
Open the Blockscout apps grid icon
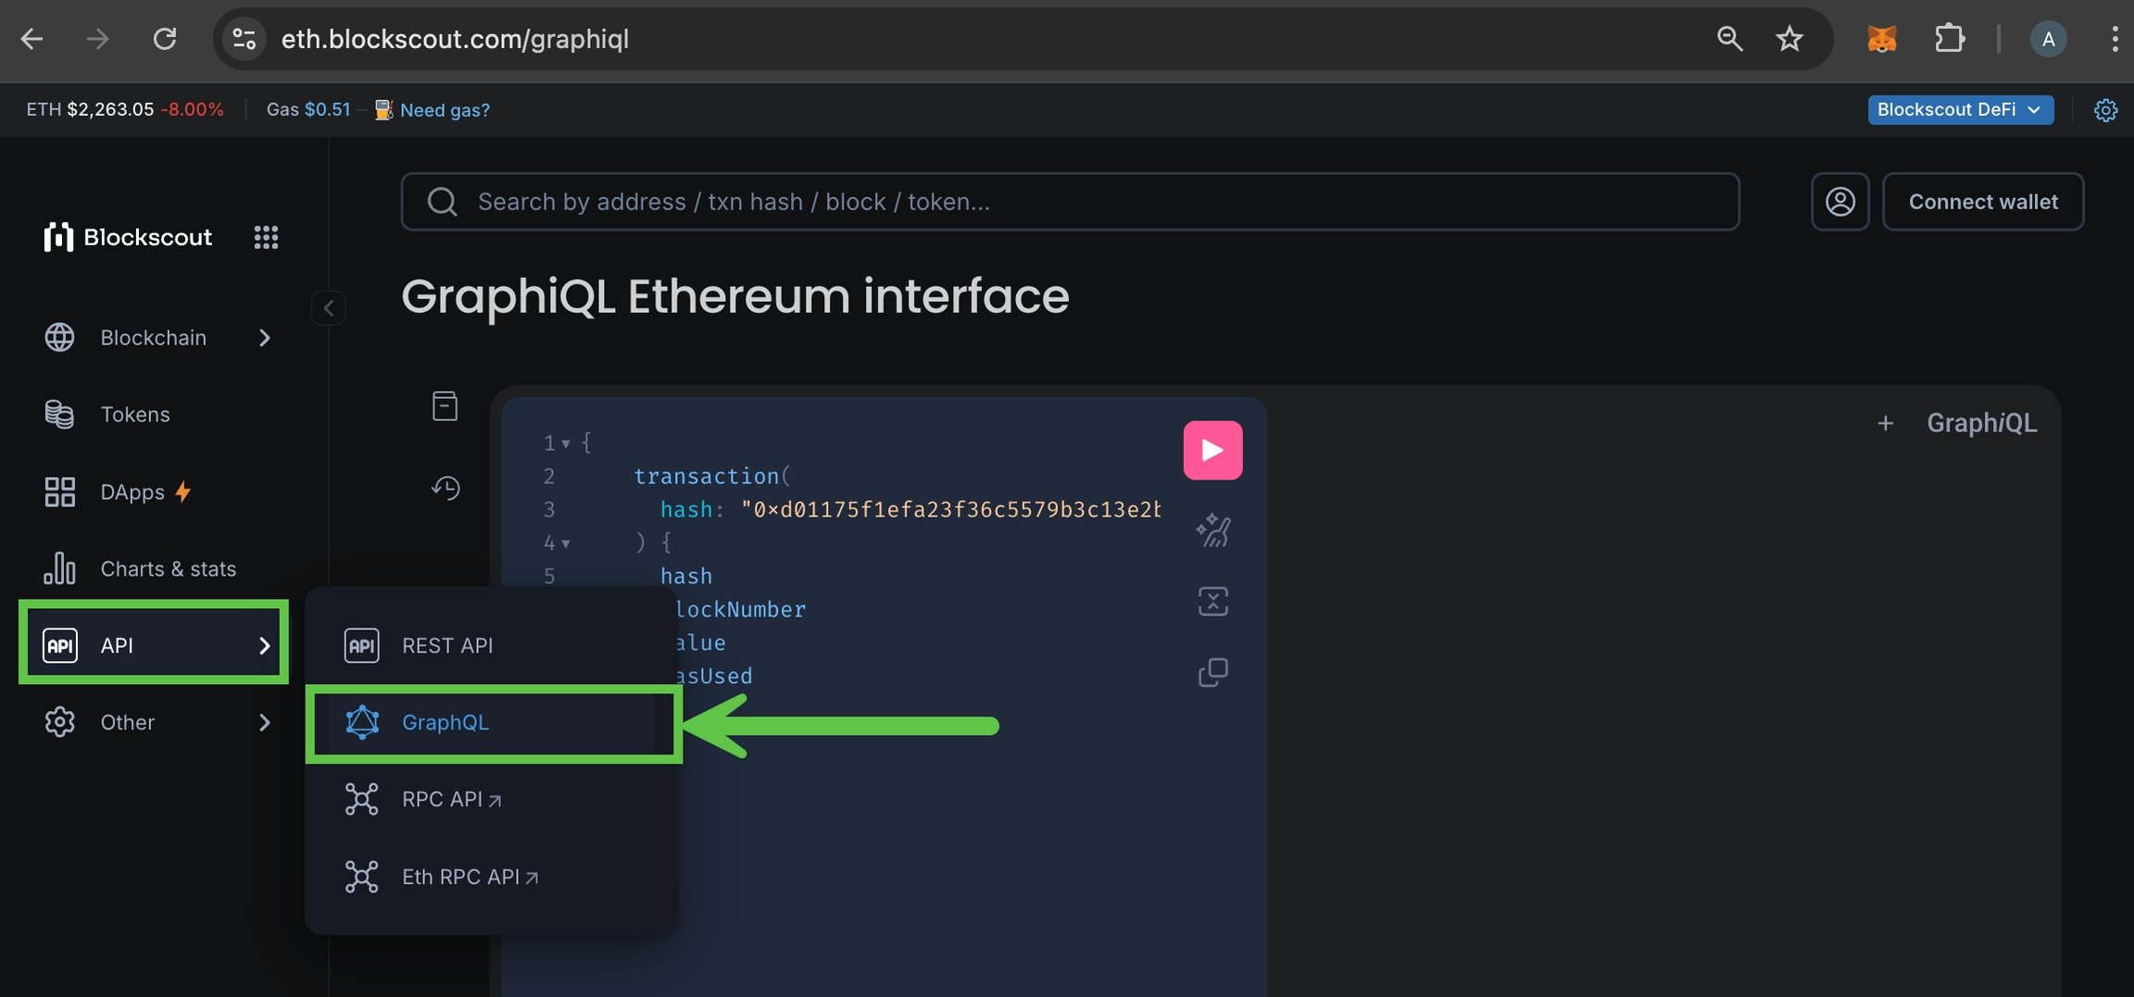pos(266,237)
